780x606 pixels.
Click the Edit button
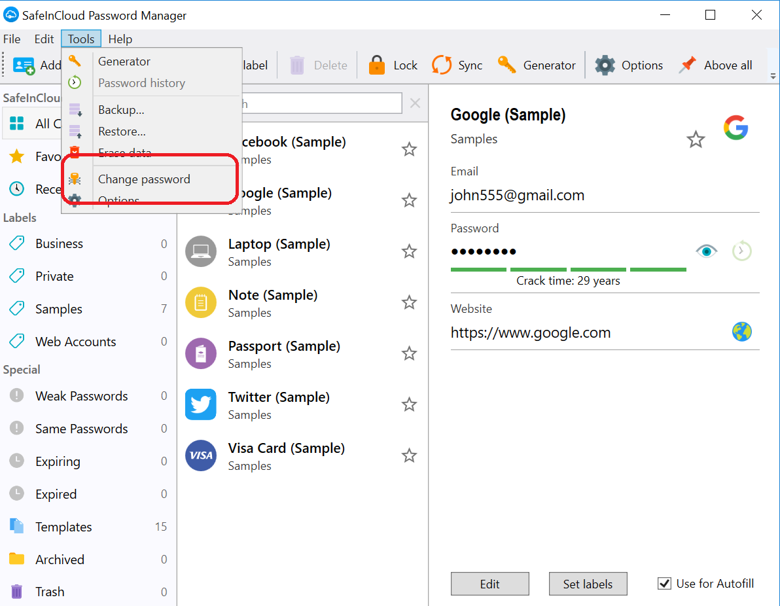[x=490, y=584]
